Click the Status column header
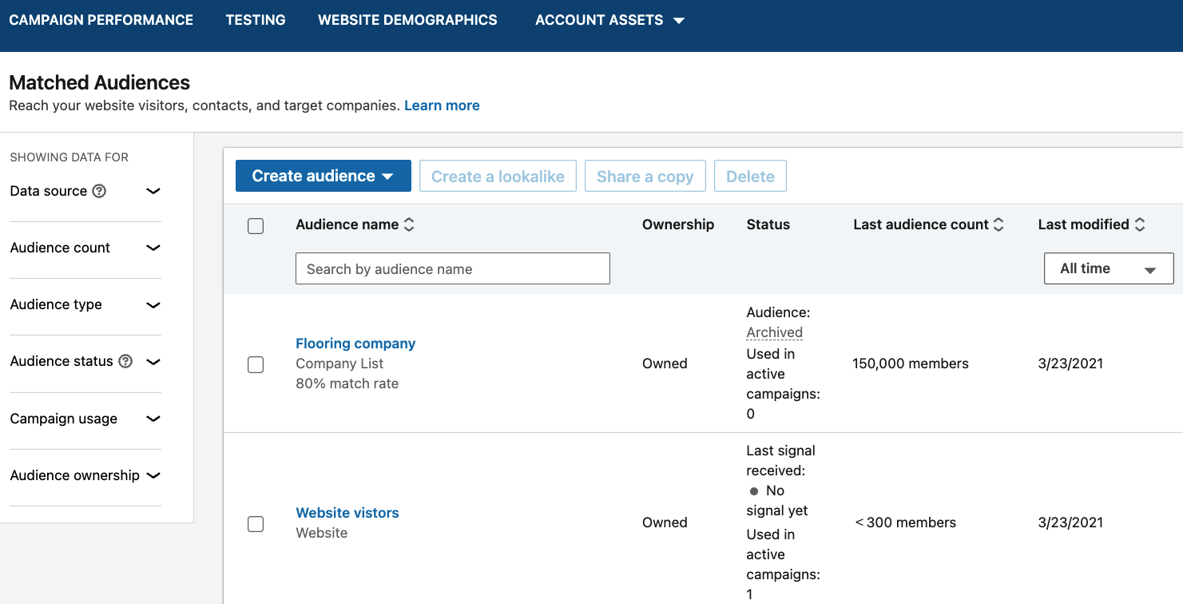Image resolution: width=1183 pixels, height=604 pixels. (768, 225)
